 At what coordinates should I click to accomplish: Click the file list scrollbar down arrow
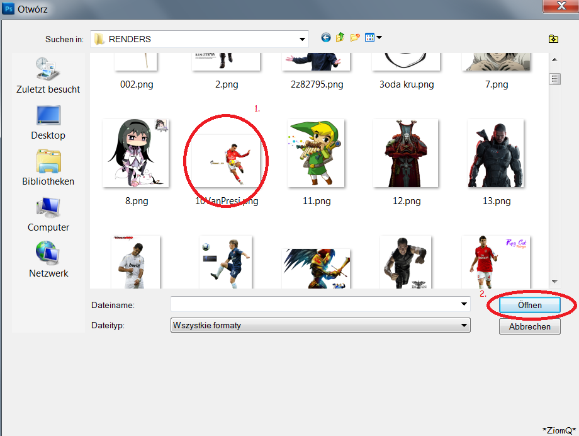[x=554, y=282]
